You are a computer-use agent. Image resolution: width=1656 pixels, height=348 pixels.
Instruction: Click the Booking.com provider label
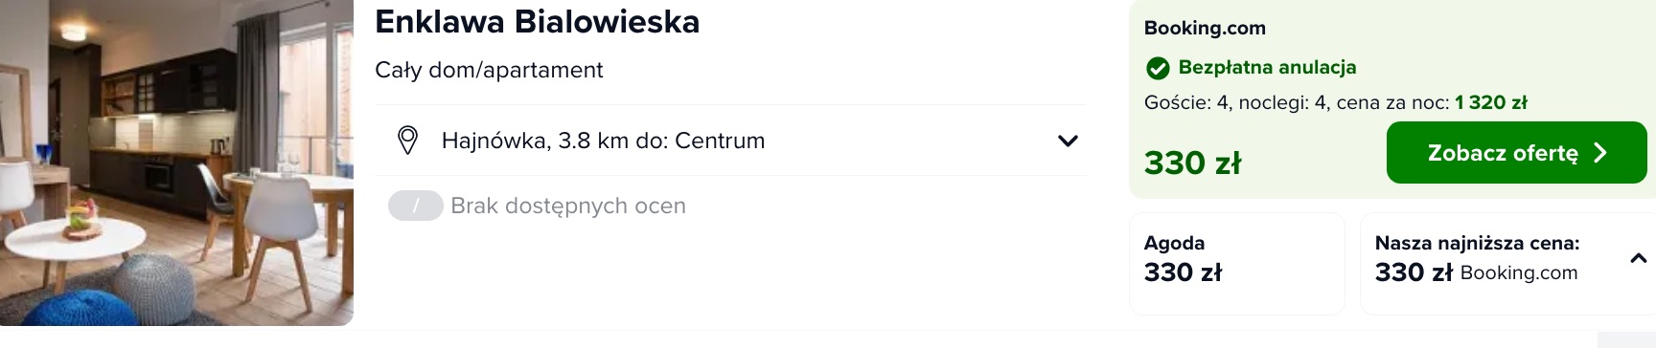[1205, 28]
